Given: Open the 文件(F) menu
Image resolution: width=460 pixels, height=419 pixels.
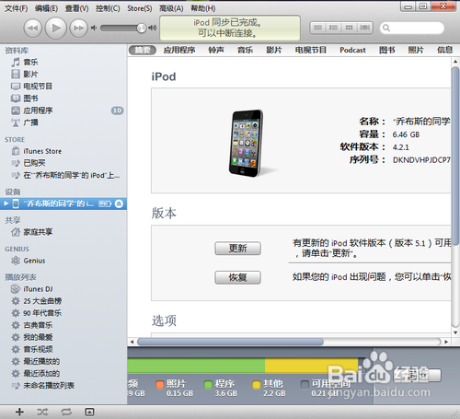Looking at the screenshot, I should pos(16,8).
